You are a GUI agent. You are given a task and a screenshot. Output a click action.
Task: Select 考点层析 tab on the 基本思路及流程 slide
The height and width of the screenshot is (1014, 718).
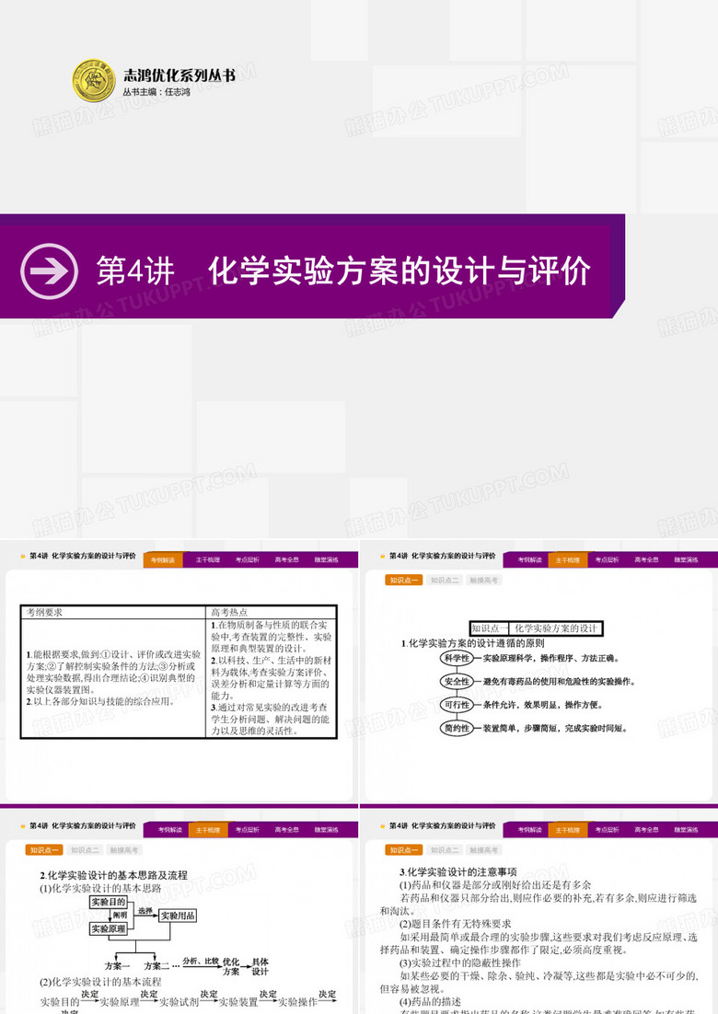(247, 830)
